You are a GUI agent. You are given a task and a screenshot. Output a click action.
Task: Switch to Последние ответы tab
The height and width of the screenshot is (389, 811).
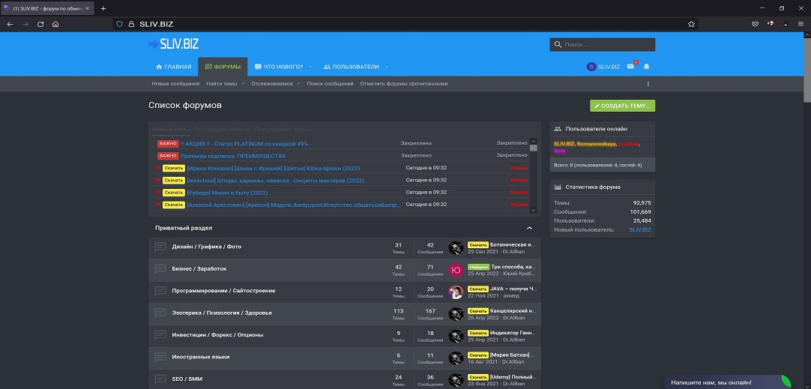223,130
